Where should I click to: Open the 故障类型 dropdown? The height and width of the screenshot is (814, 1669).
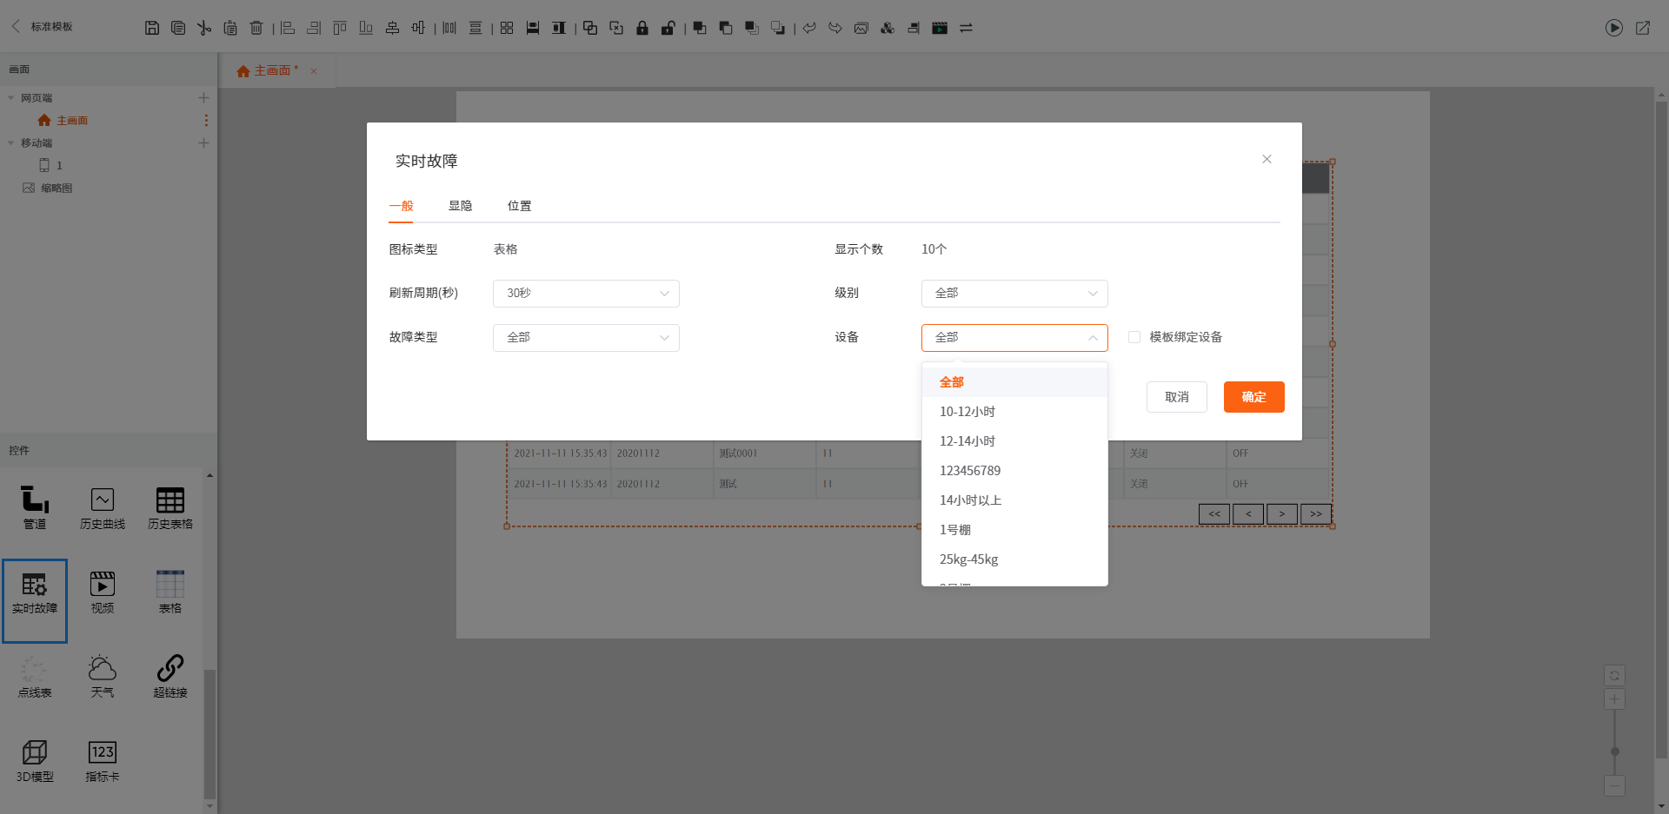(x=586, y=338)
